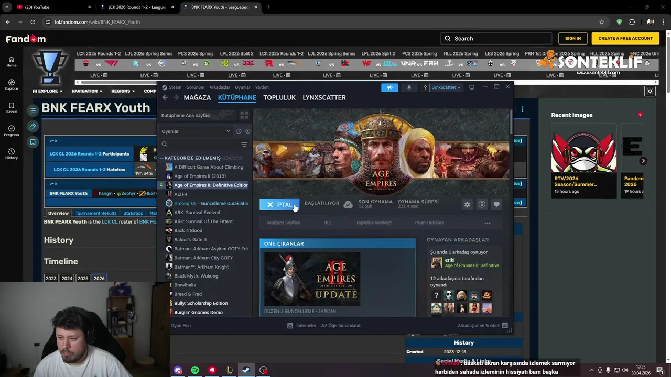Open Age of Empires UPDATE news thumbnail

[x=312, y=279]
